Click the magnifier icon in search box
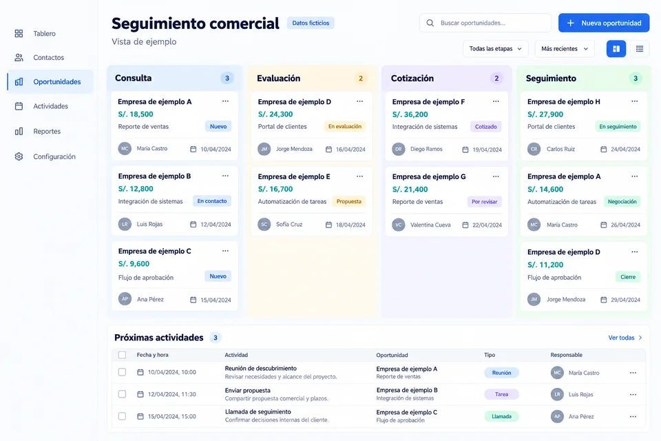 pyautogui.click(x=430, y=23)
